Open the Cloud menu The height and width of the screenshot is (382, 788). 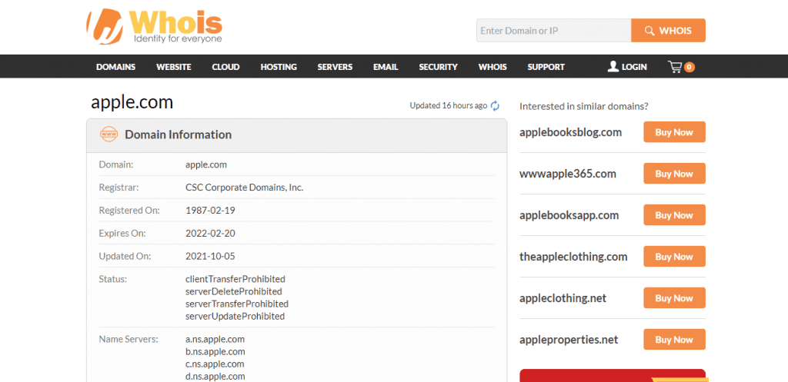tap(225, 67)
